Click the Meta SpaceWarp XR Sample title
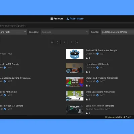The width and height of the screenshot is (134, 134). click(100, 92)
